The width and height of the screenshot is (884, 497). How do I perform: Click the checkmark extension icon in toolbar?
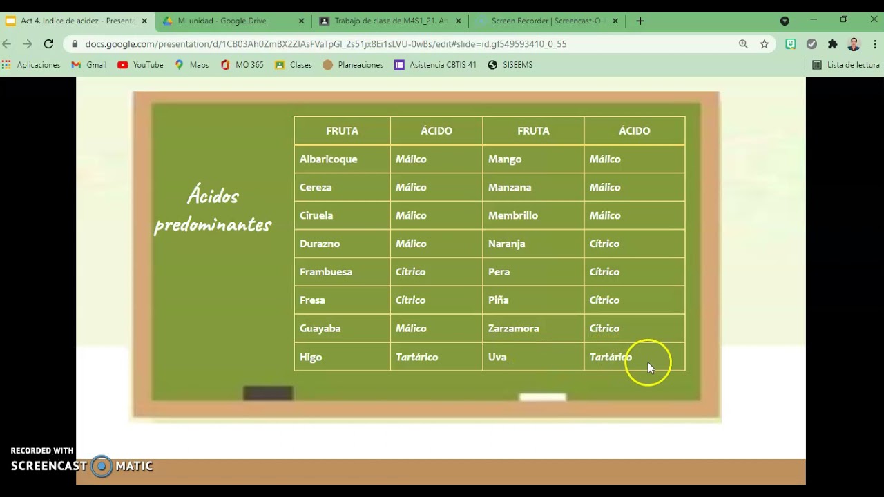812,43
